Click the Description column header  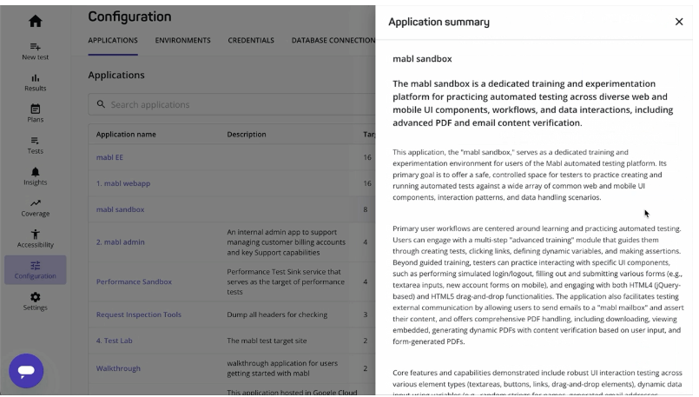(x=247, y=135)
